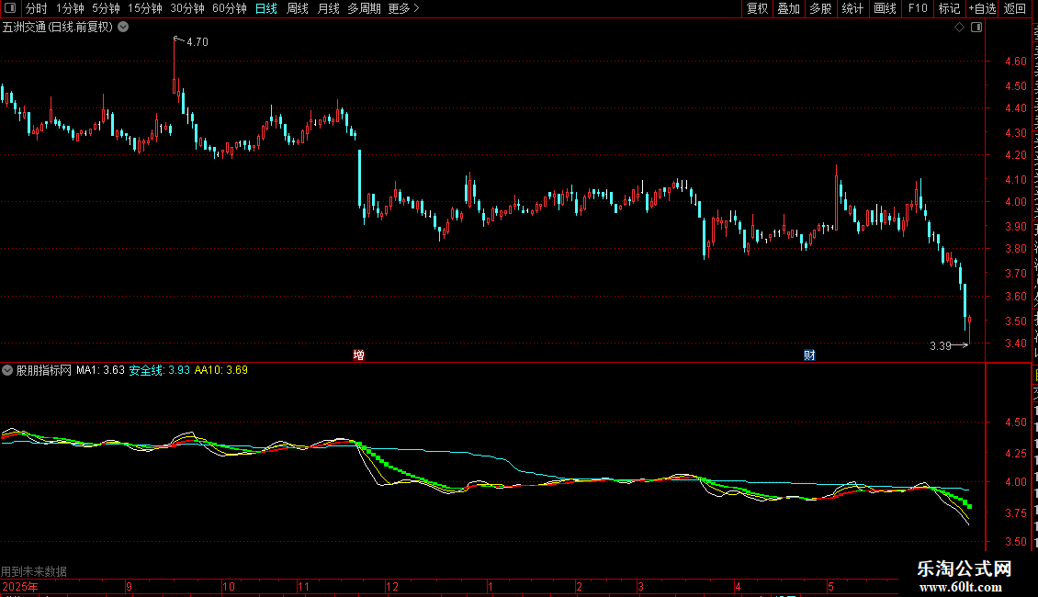
Task: Click the 4.60 price axis label
Action: [x=1015, y=61]
